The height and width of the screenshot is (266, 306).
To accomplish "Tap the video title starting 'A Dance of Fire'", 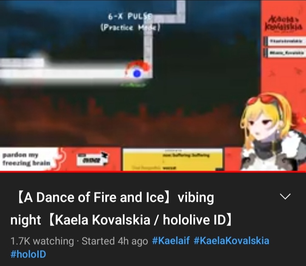I will click(x=121, y=209).
